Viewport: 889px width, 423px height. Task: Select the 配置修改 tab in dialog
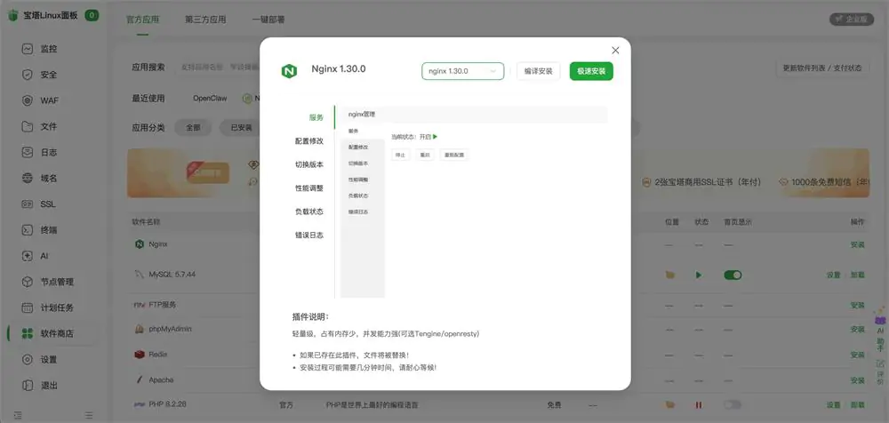point(309,140)
